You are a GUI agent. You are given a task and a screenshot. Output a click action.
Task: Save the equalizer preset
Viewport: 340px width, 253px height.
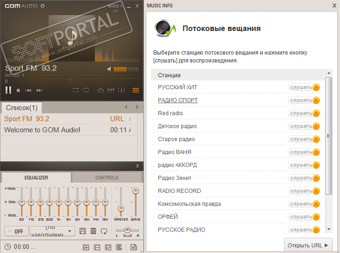pyautogui.click(x=82, y=231)
